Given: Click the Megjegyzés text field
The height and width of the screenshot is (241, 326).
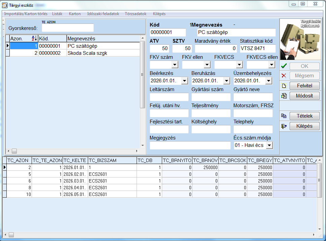Looking at the screenshot, I should point(190,146).
